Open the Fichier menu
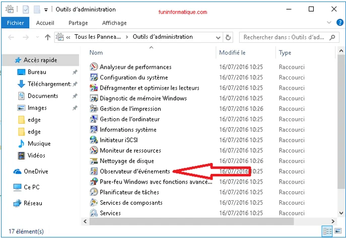This screenshot has height=238, width=346. 15,23
